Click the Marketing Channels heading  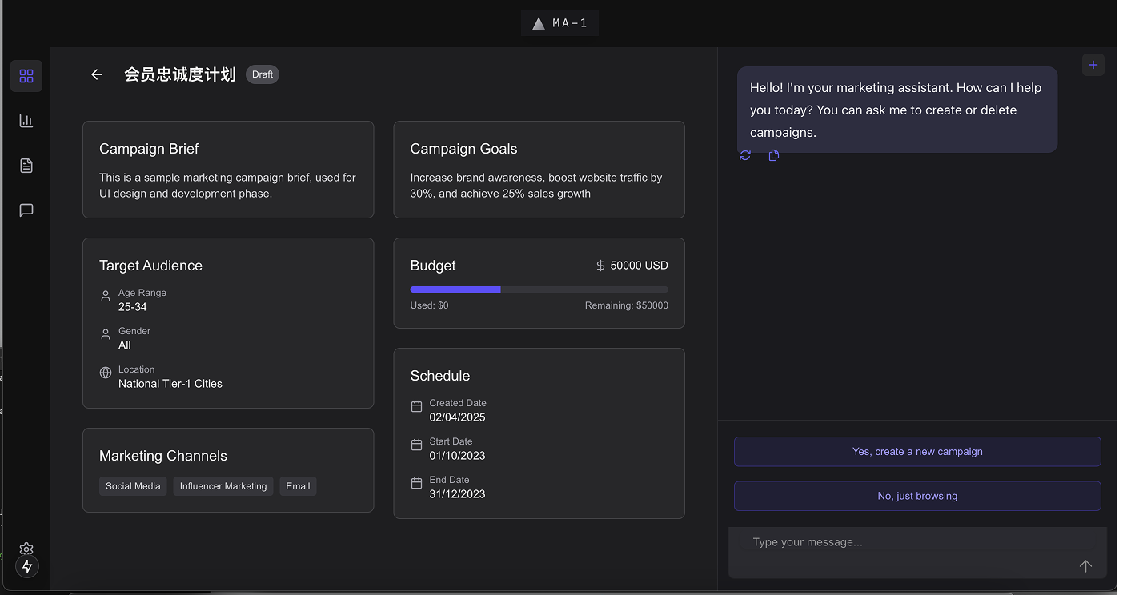pyautogui.click(x=163, y=456)
